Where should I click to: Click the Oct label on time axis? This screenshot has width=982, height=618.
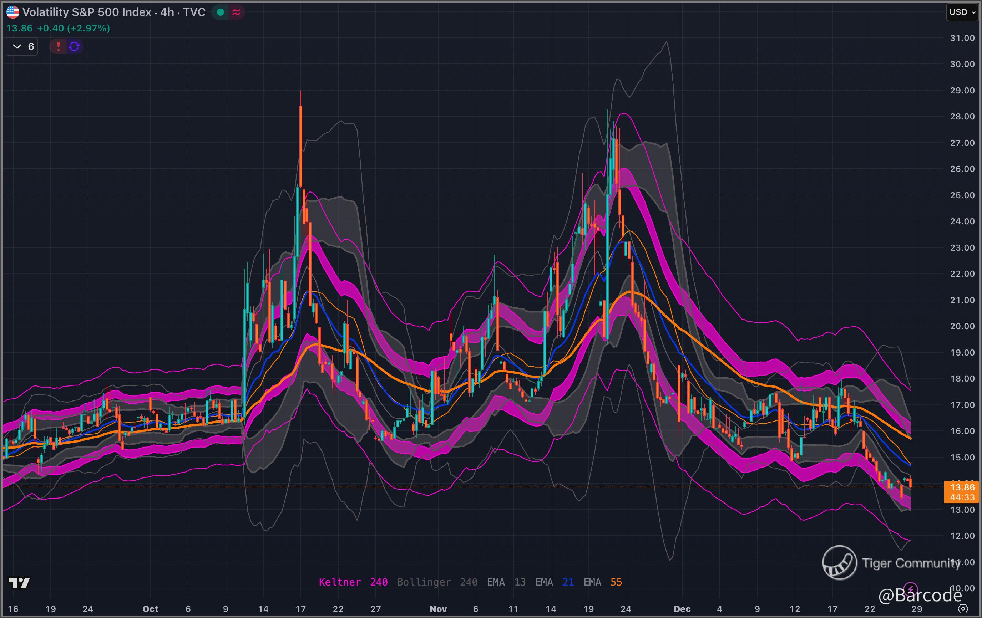pos(150,609)
